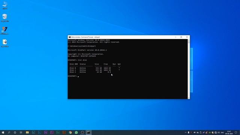
Task: Open This PC desktop icon
Action: 5,5
